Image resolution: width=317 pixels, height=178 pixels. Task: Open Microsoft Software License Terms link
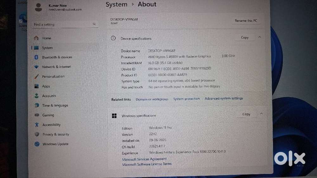tap(147, 164)
